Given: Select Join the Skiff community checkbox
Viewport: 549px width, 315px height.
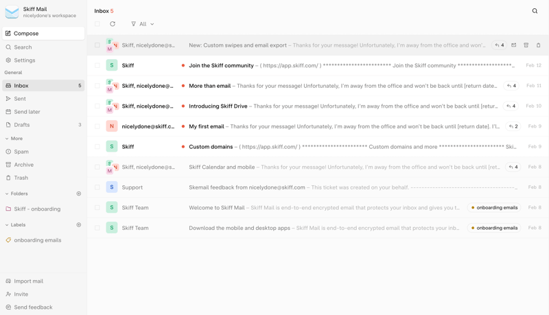Looking at the screenshot, I should [97, 65].
